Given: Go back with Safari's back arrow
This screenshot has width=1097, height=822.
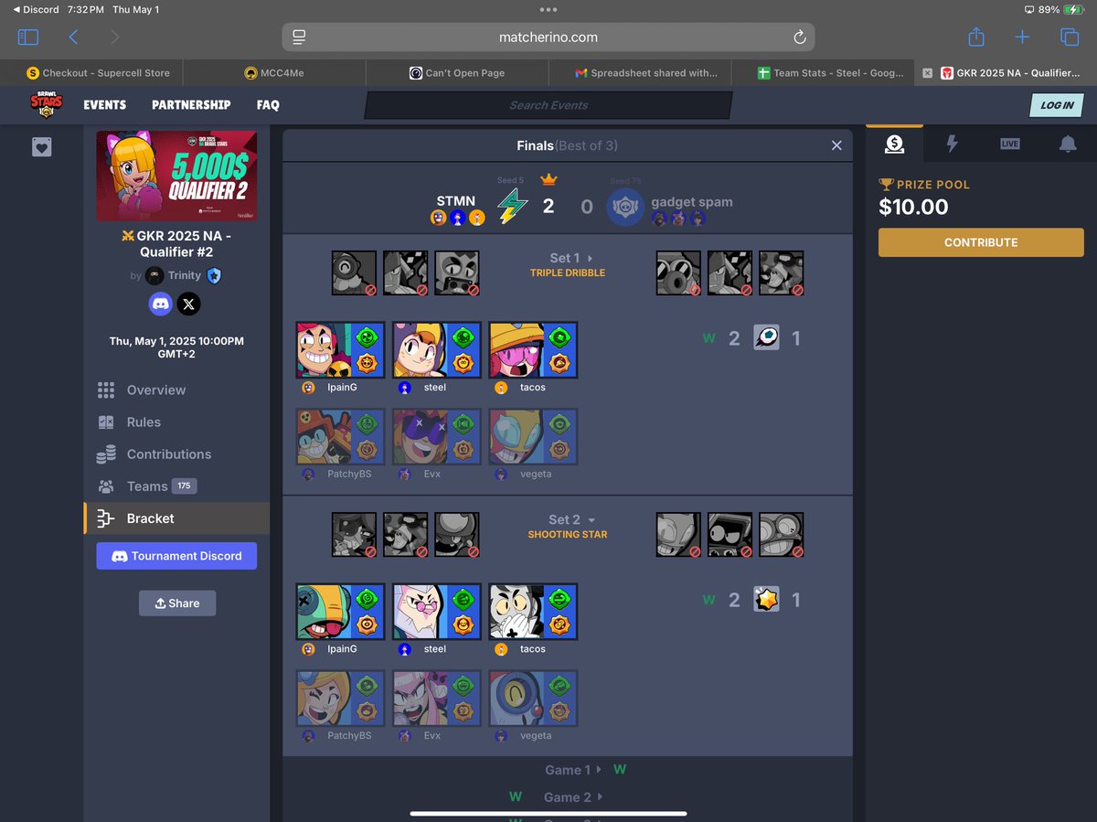Looking at the screenshot, I should click(x=73, y=37).
